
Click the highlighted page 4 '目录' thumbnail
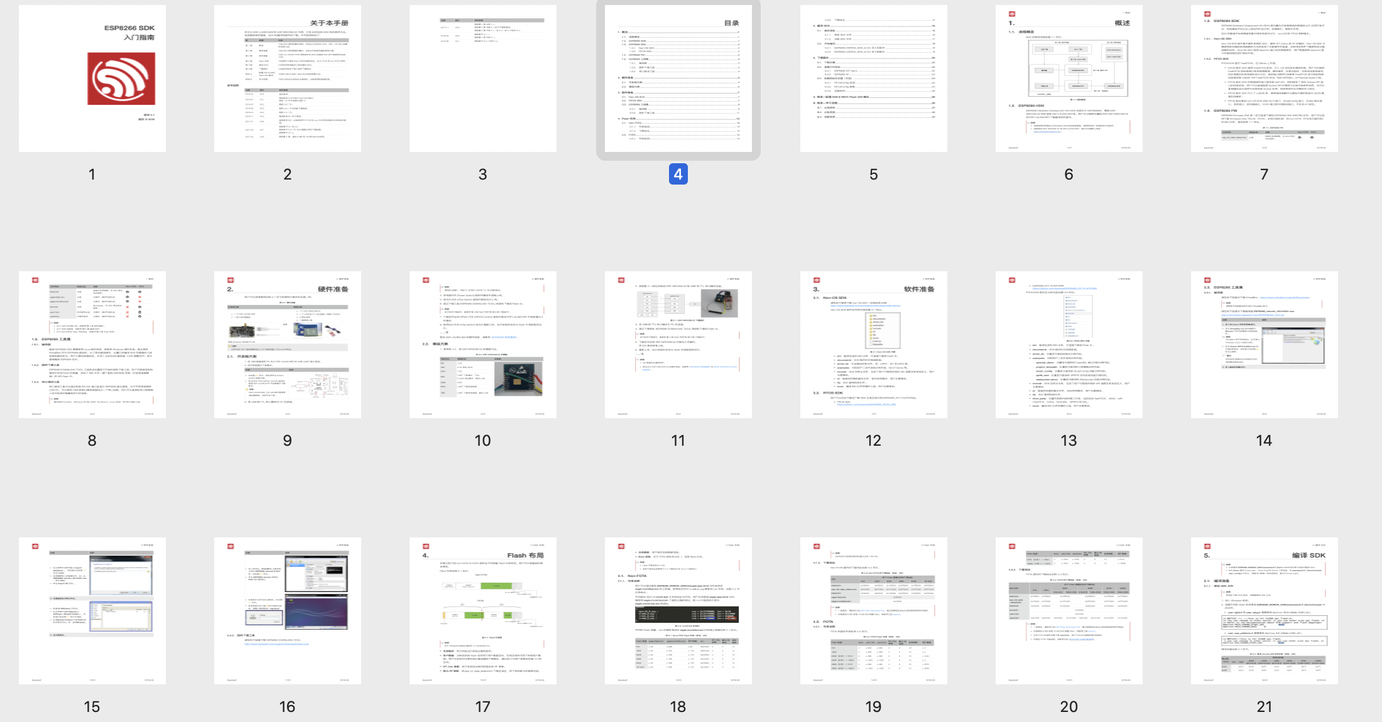678,78
